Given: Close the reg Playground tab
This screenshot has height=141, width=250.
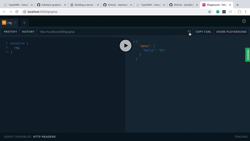Looking at the screenshot, I should 15,23.
